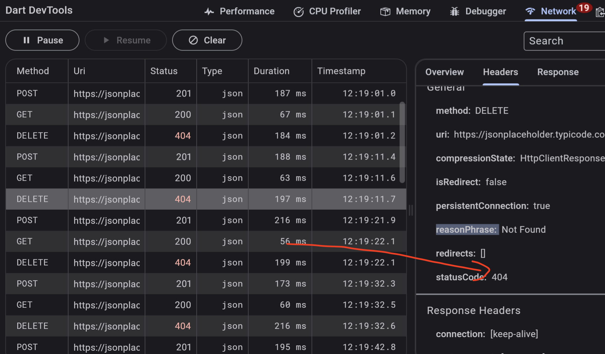605x354 pixels.
Task: Select the Network icon in the top bar
Action: click(530, 11)
